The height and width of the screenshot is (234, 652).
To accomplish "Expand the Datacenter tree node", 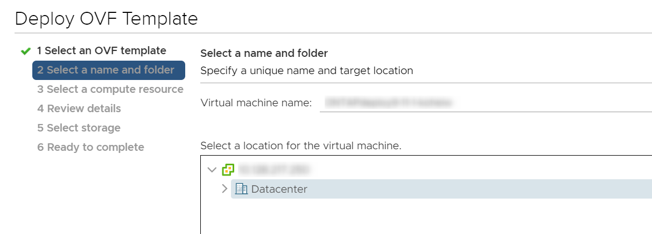I will [x=225, y=189].
